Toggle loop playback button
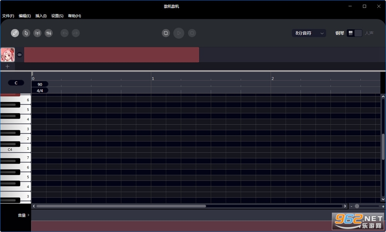 click(166, 33)
